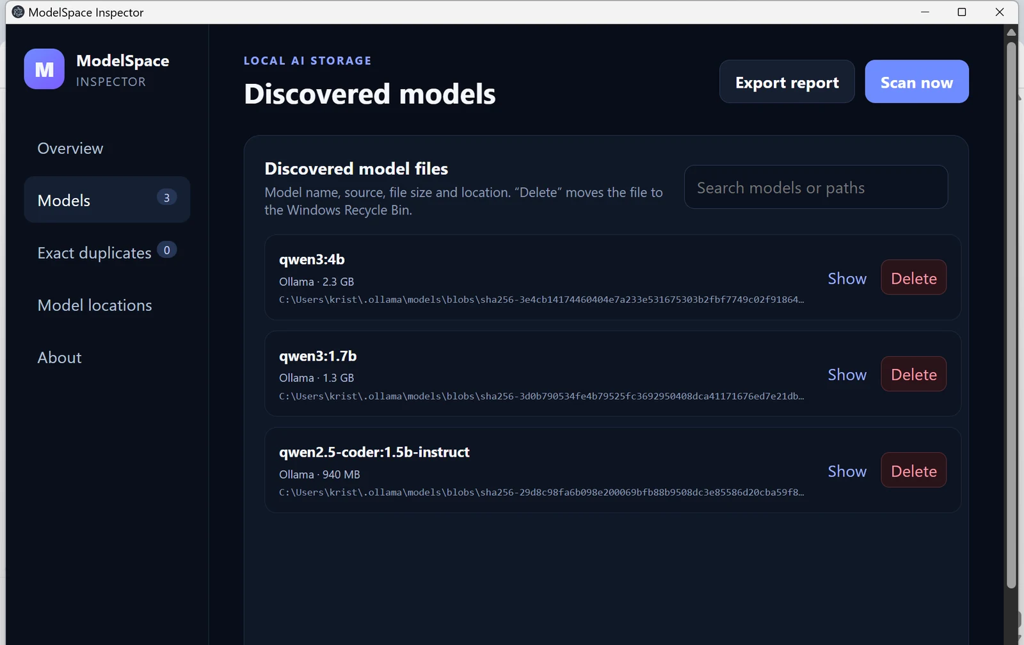Click the app icon in title bar
1024x645 pixels.
coord(18,12)
